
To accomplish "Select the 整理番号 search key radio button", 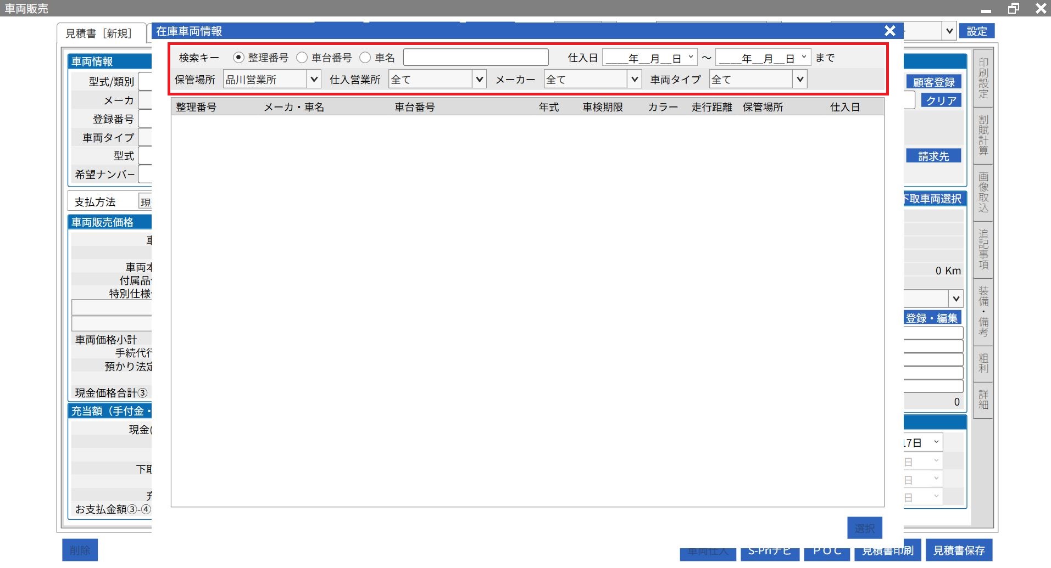I will (x=238, y=58).
